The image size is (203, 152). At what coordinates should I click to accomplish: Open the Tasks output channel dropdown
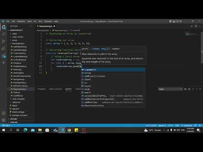click(170, 89)
